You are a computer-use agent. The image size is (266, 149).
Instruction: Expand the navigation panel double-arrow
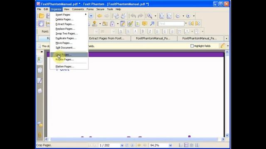pos(42,52)
